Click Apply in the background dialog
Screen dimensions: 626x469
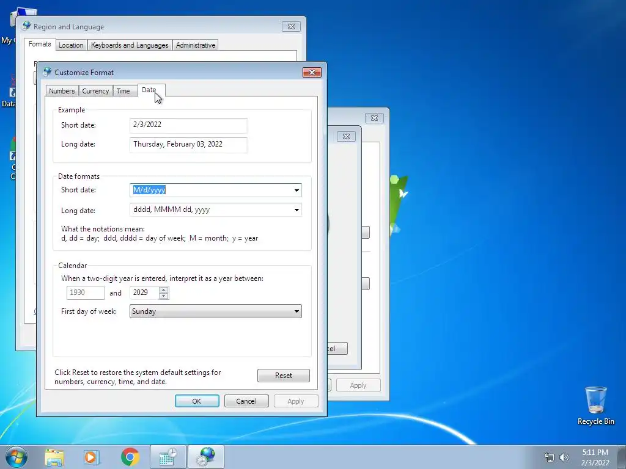(x=358, y=385)
